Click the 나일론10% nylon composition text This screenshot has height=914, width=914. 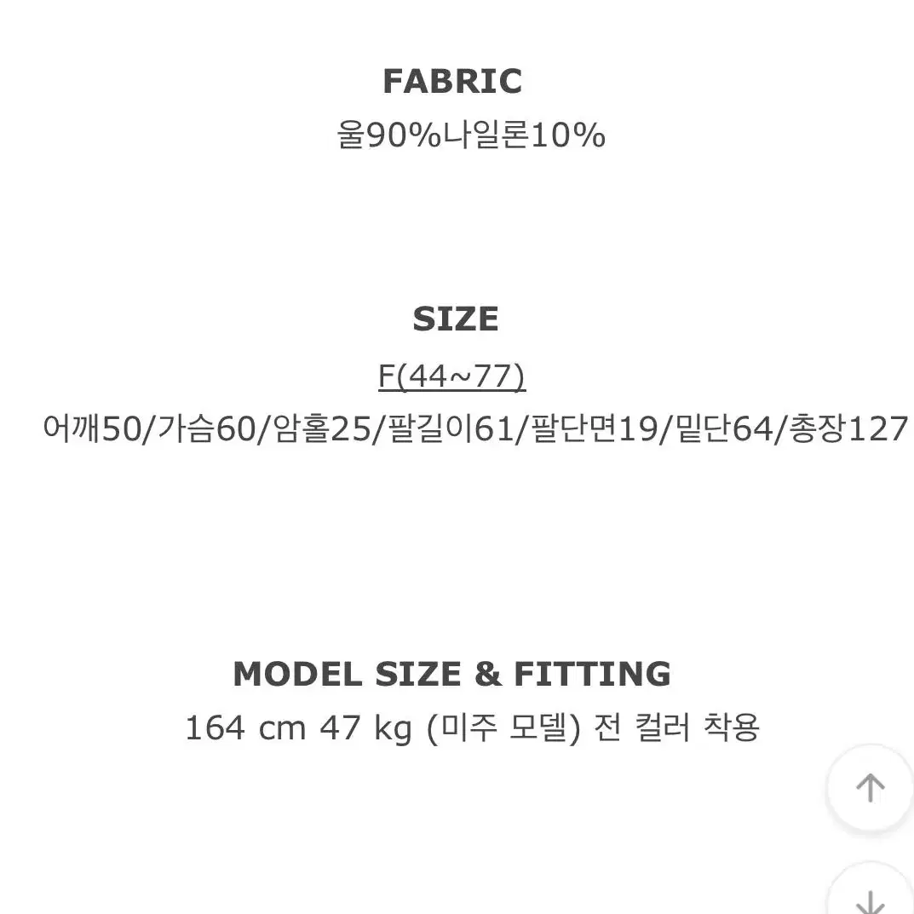[x=524, y=135]
